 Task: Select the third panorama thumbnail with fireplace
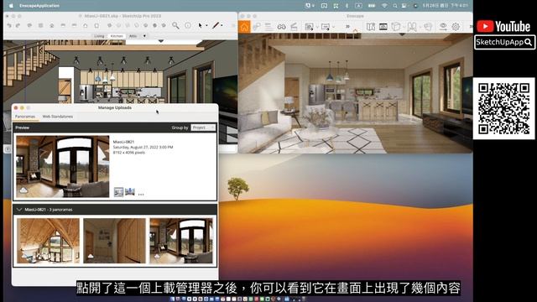click(181, 241)
